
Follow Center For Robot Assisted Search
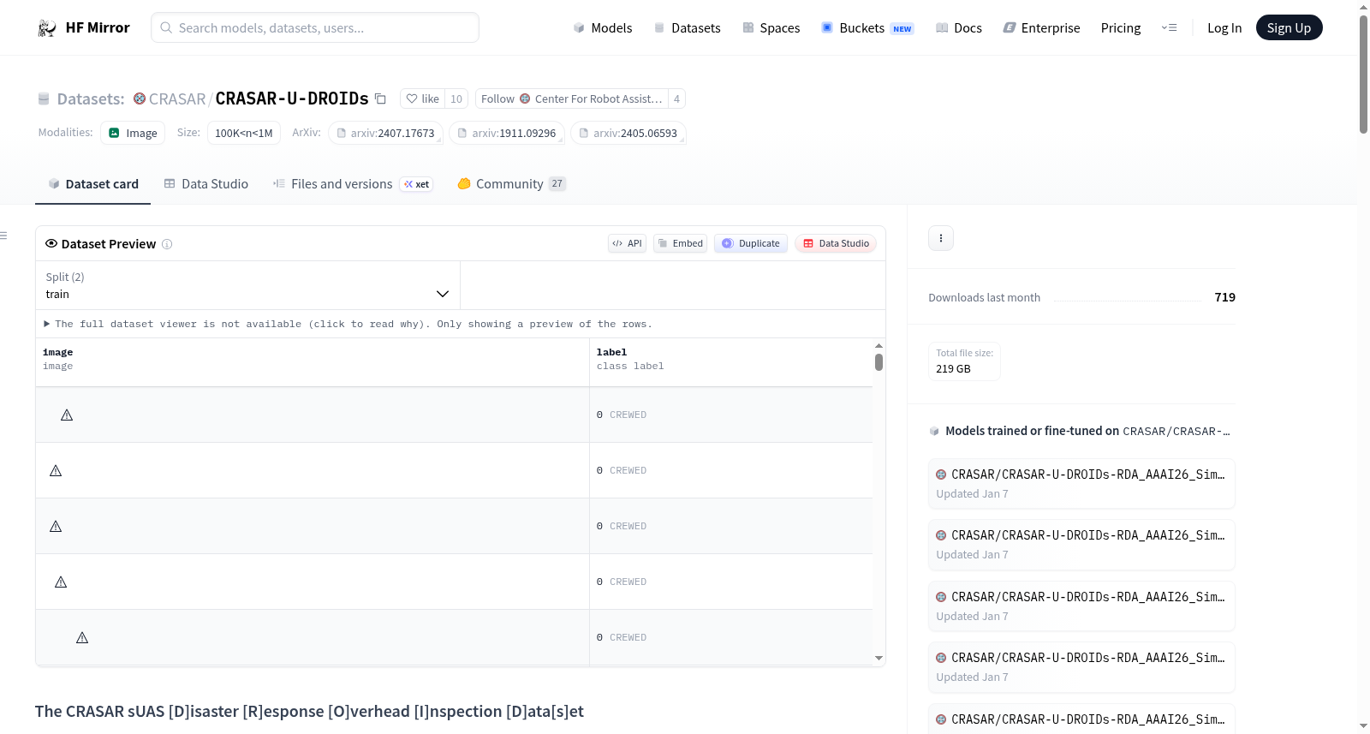click(571, 98)
